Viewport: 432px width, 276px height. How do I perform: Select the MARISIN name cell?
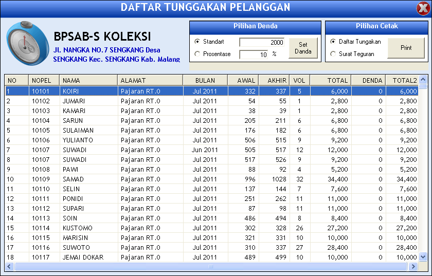[x=88, y=238]
